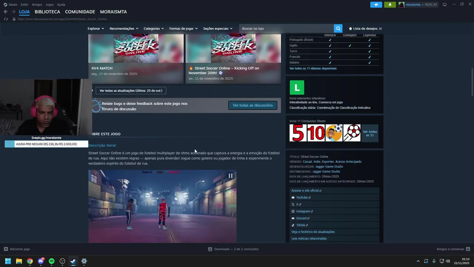474x267 pixels.
Task: Click the Acesso Antecipado genre link
Action: tap(348, 162)
